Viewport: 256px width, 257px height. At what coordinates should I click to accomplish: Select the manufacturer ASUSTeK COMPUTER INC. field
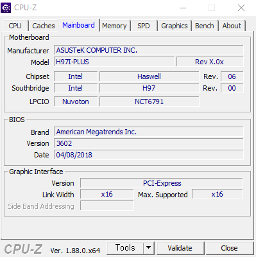click(149, 50)
